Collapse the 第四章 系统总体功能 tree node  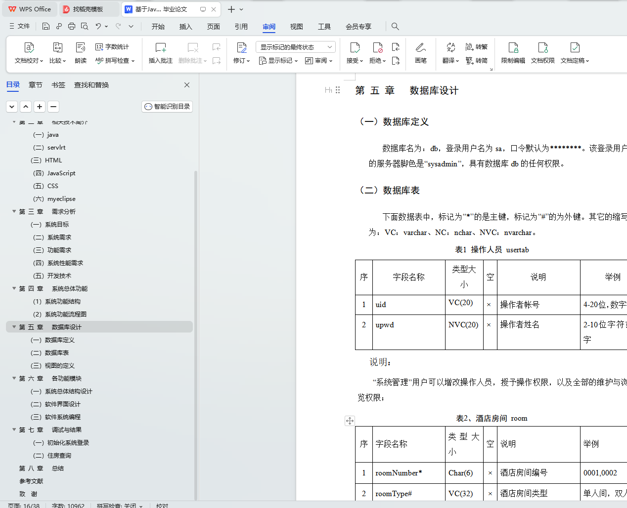tap(14, 288)
